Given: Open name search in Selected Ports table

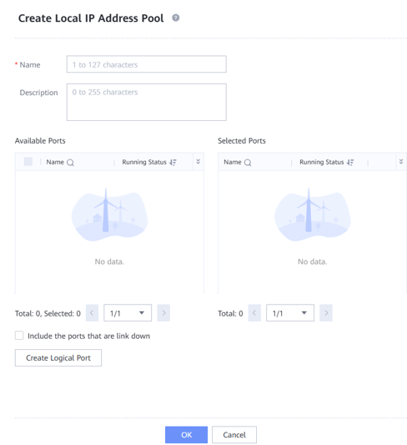Looking at the screenshot, I should click(x=248, y=162).
